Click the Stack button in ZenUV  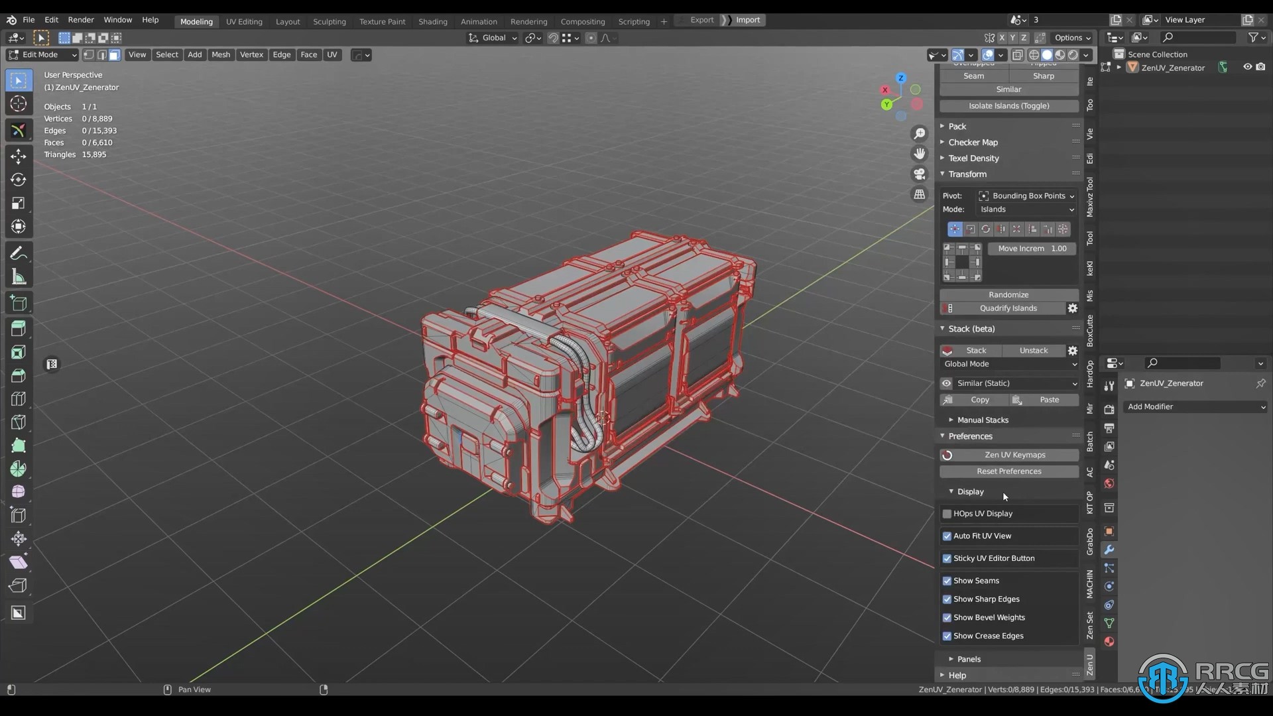(976, 349)
